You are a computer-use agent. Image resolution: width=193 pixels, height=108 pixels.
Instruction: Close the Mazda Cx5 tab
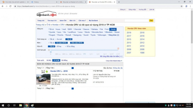coord(85,2)
